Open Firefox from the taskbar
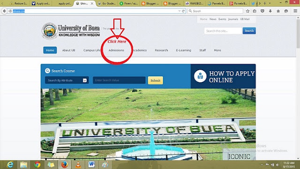This screenshot has width=300, height=169. point(65,165)
